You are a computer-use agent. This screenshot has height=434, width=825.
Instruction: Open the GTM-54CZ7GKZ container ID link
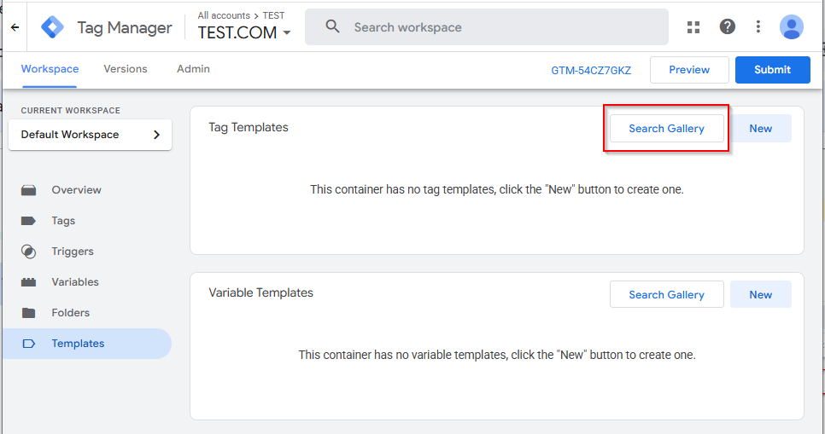[x=591, y=71]
